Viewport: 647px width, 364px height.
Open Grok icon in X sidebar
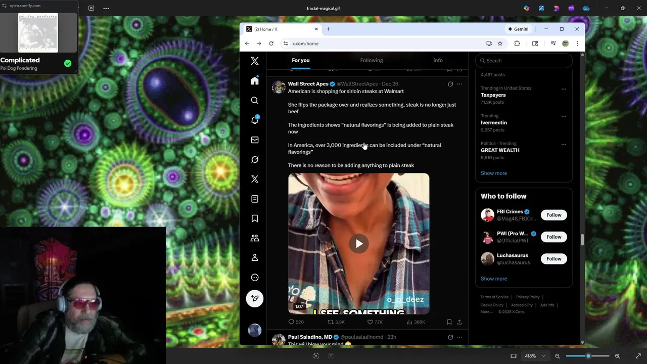[x=255, y=160]
